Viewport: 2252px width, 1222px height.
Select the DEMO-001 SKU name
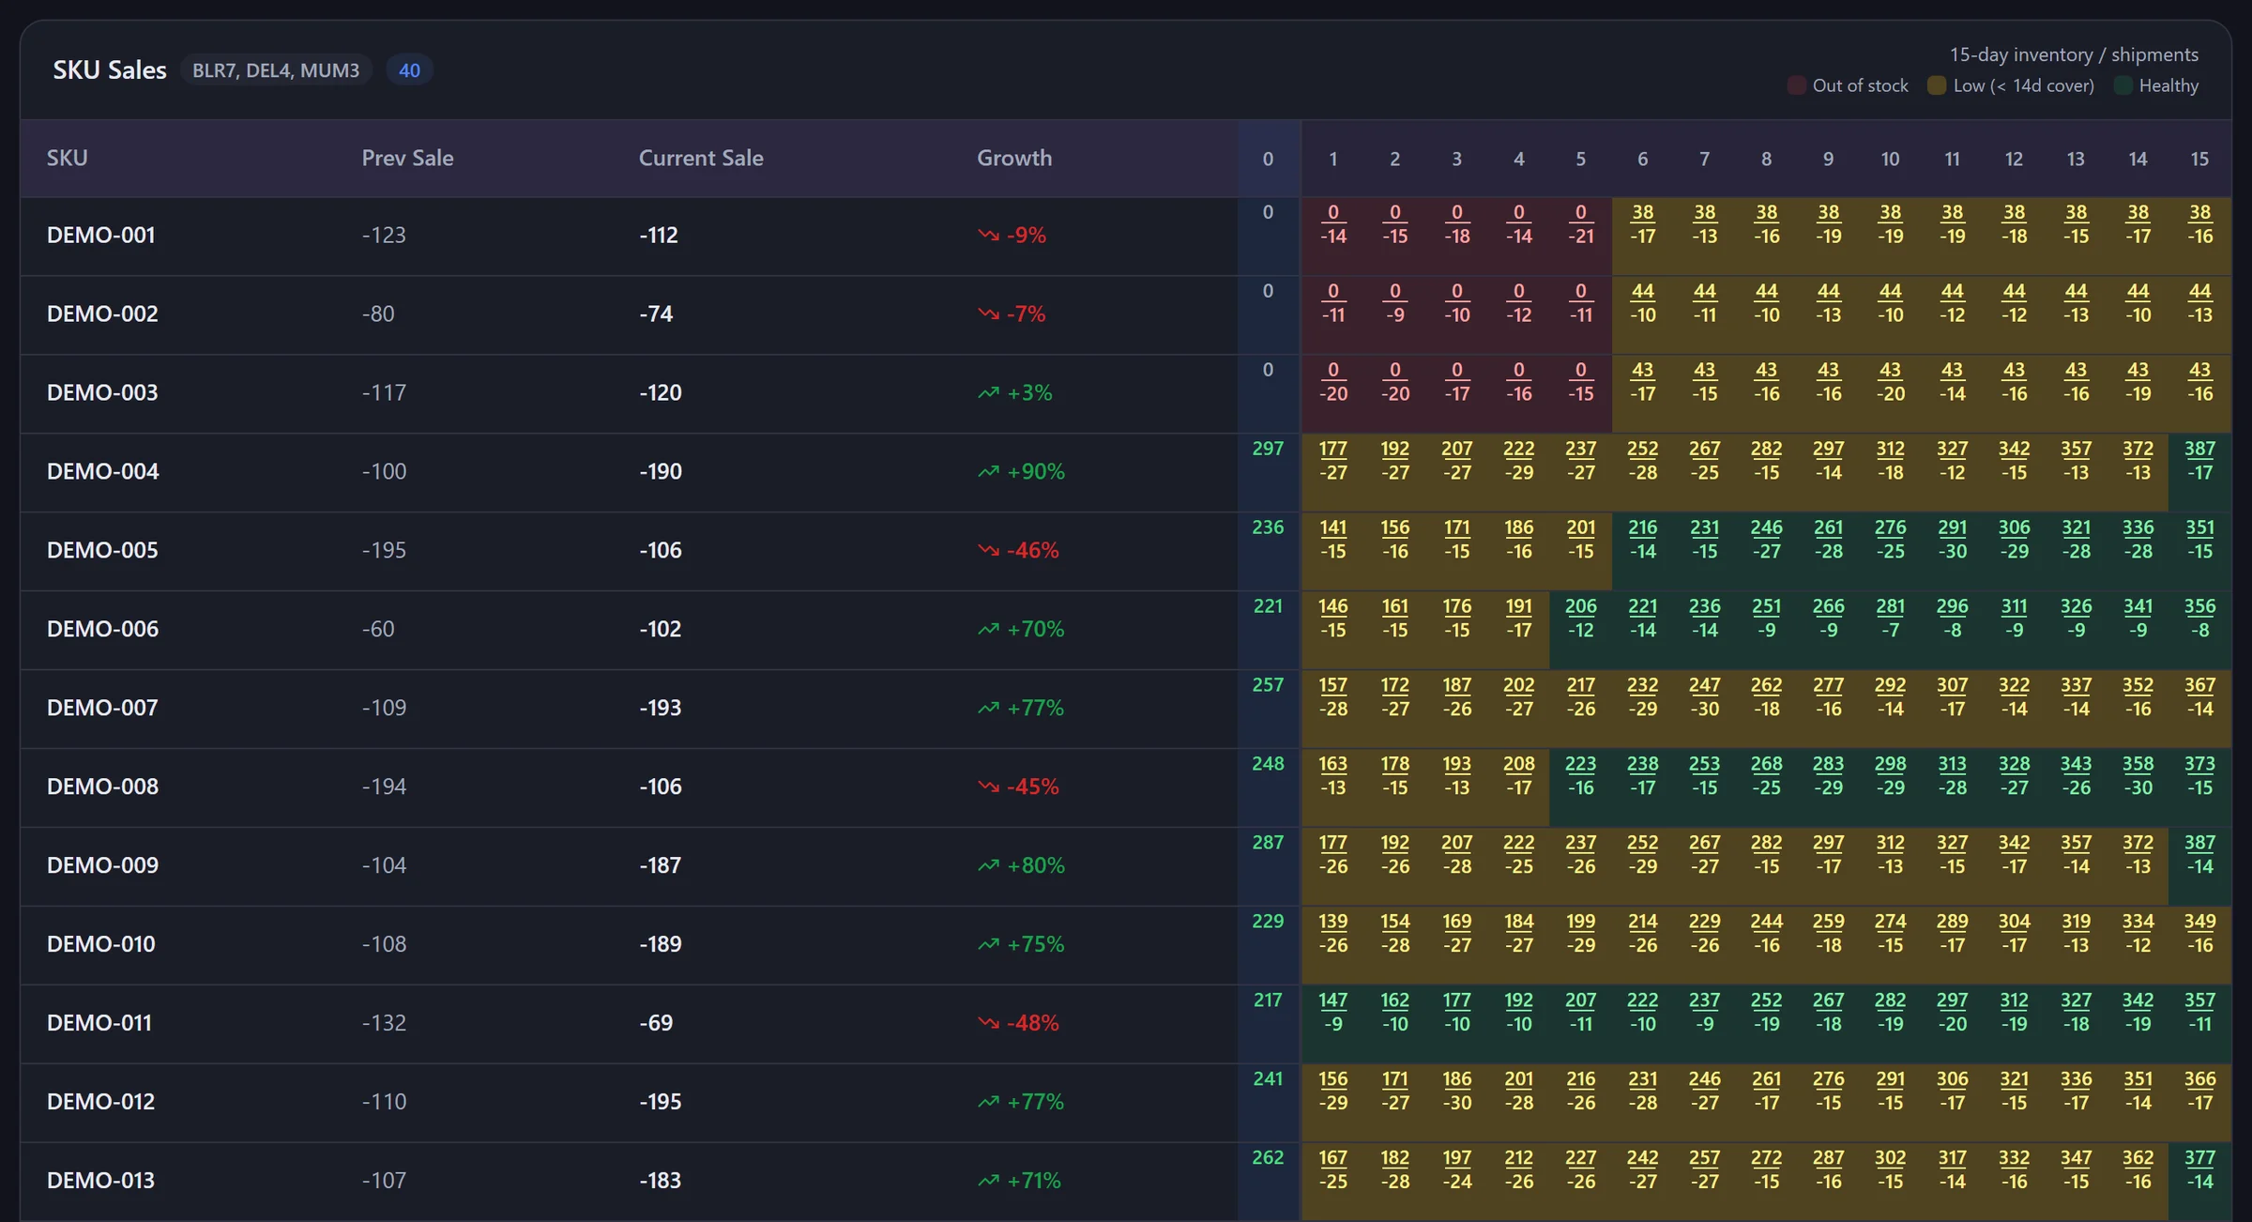point(101,235)
